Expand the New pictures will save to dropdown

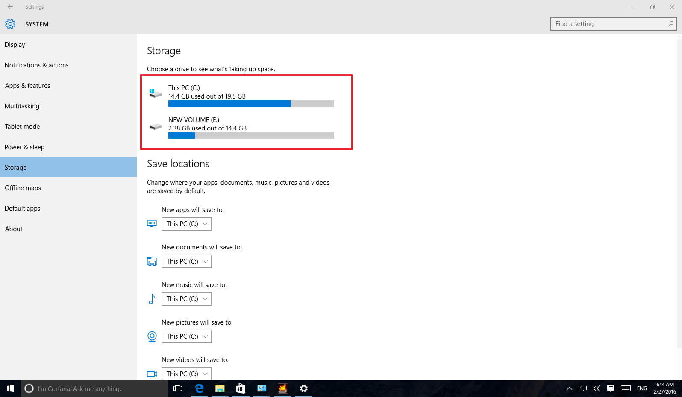(187, 336)
